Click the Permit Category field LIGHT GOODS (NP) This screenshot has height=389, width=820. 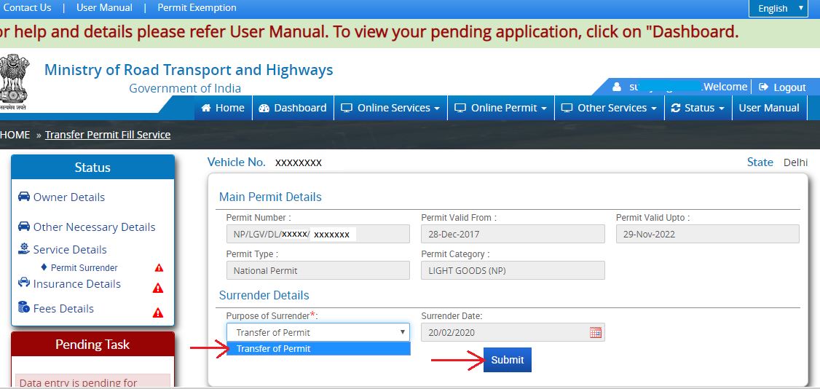coord(513,270)
